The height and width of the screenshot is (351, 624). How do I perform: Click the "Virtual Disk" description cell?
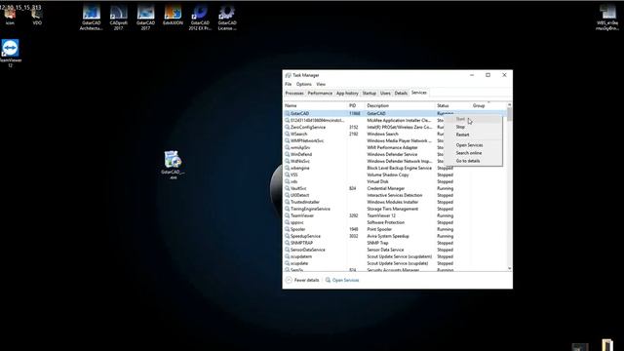click(x=377, y=182)
